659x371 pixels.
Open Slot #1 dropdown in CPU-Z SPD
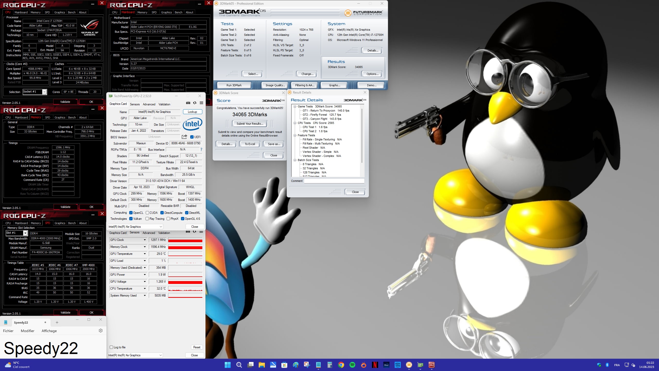(25, 233)
